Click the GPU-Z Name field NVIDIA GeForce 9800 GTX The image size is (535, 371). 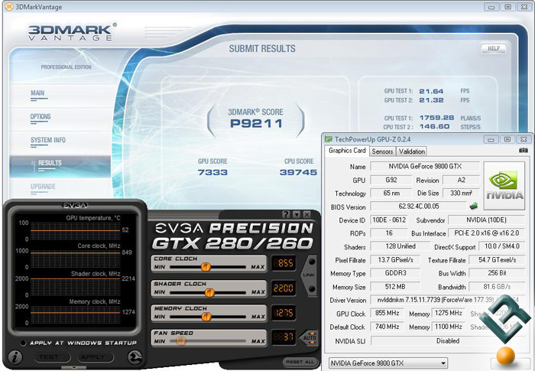tap(425, 166)
